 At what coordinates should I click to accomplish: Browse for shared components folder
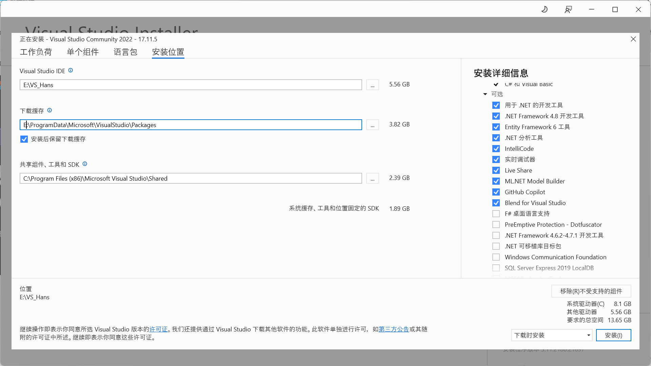click(x=372, y=178)
